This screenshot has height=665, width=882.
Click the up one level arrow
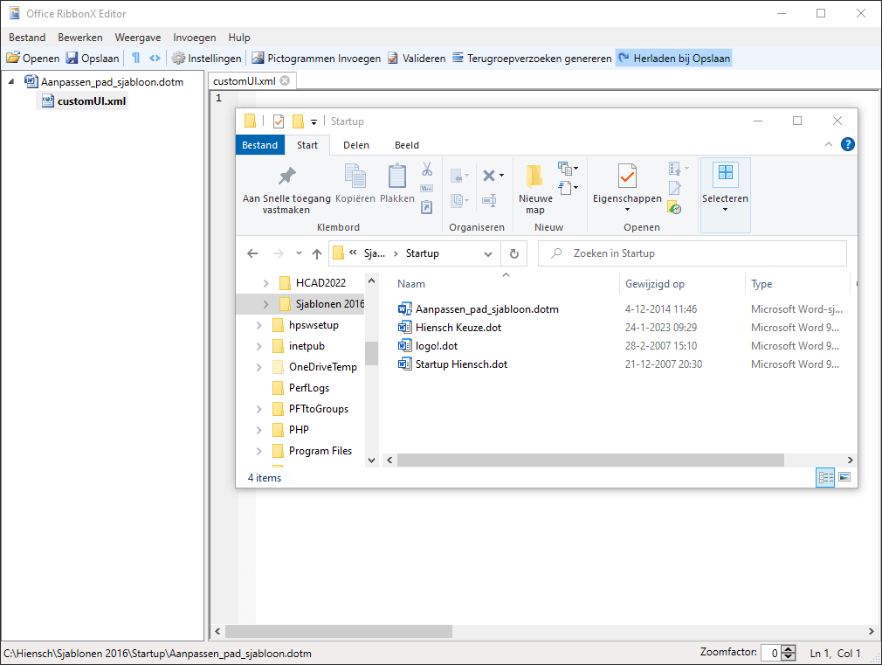(x=317, y=253)
